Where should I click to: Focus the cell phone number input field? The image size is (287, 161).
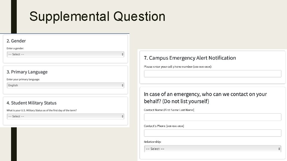pos(212,74)
